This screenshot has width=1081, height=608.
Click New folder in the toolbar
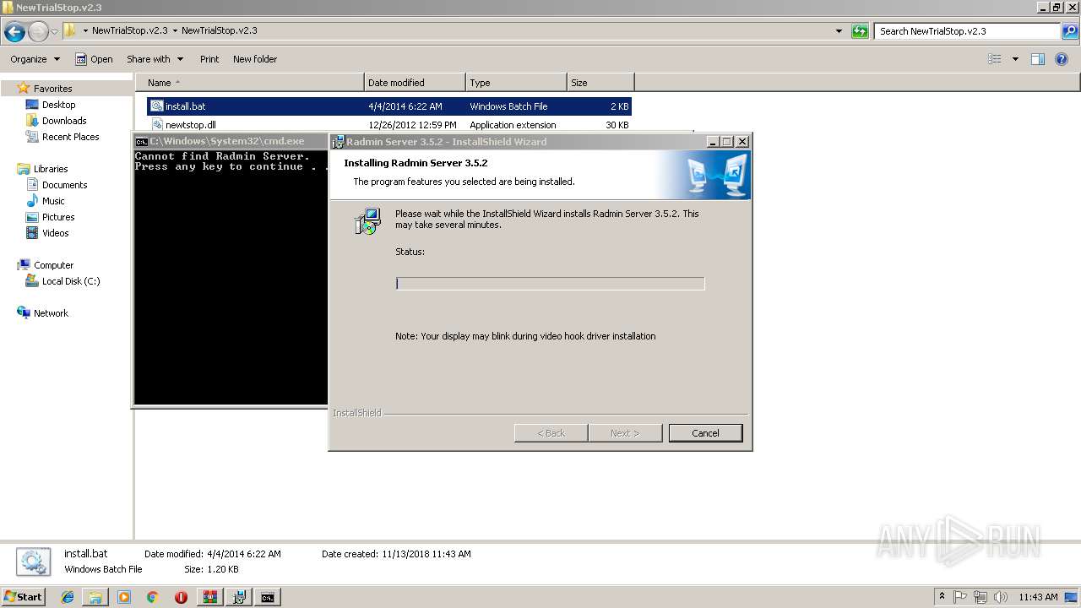click(255, 59)
